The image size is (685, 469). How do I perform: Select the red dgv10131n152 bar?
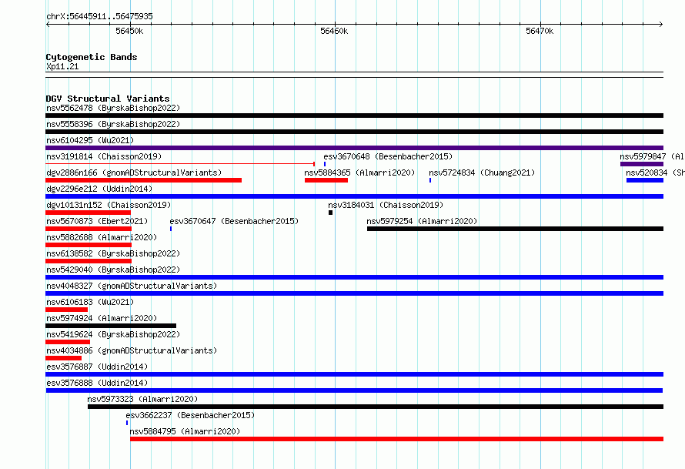pos(88,213)
